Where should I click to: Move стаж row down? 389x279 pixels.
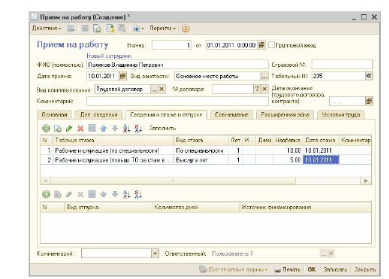pos(115,129)
